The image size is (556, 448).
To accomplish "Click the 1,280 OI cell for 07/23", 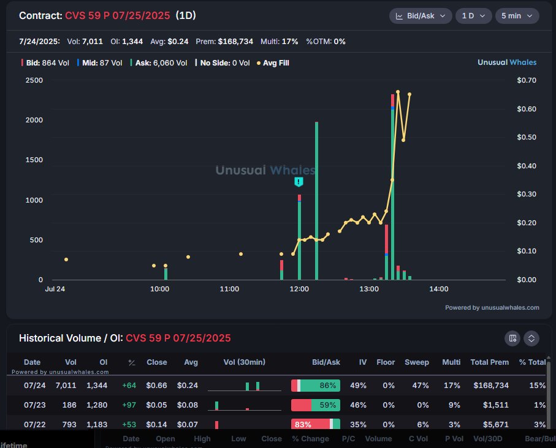I will point(97,405).
